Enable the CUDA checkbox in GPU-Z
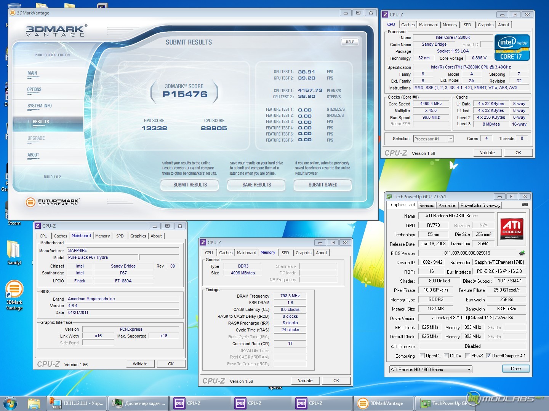 pos(446,356)
